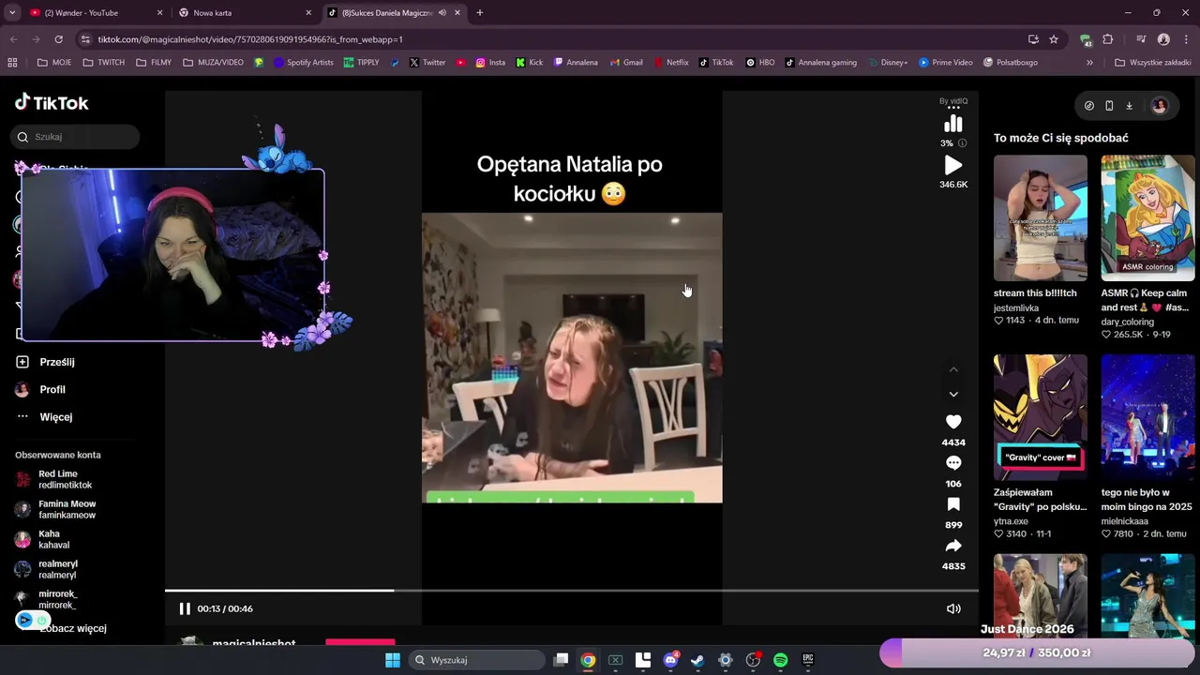Click the download desktop app icon

click(1129, 106)
